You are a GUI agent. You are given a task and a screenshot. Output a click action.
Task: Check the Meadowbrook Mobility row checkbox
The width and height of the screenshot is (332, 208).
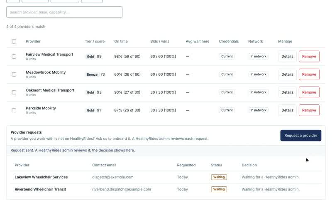pos(14,74)
